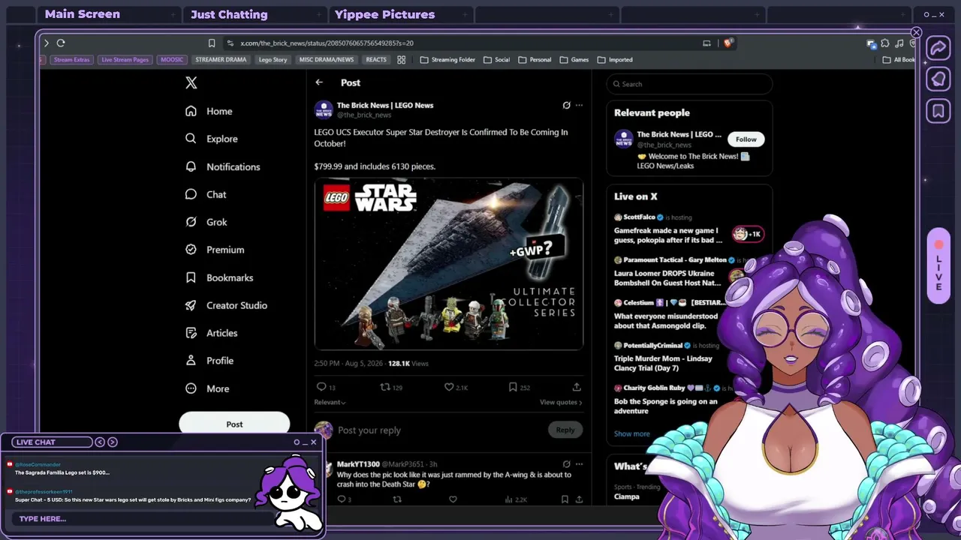
Task: Open the View quotes link
Action: [x=561, y=403]
